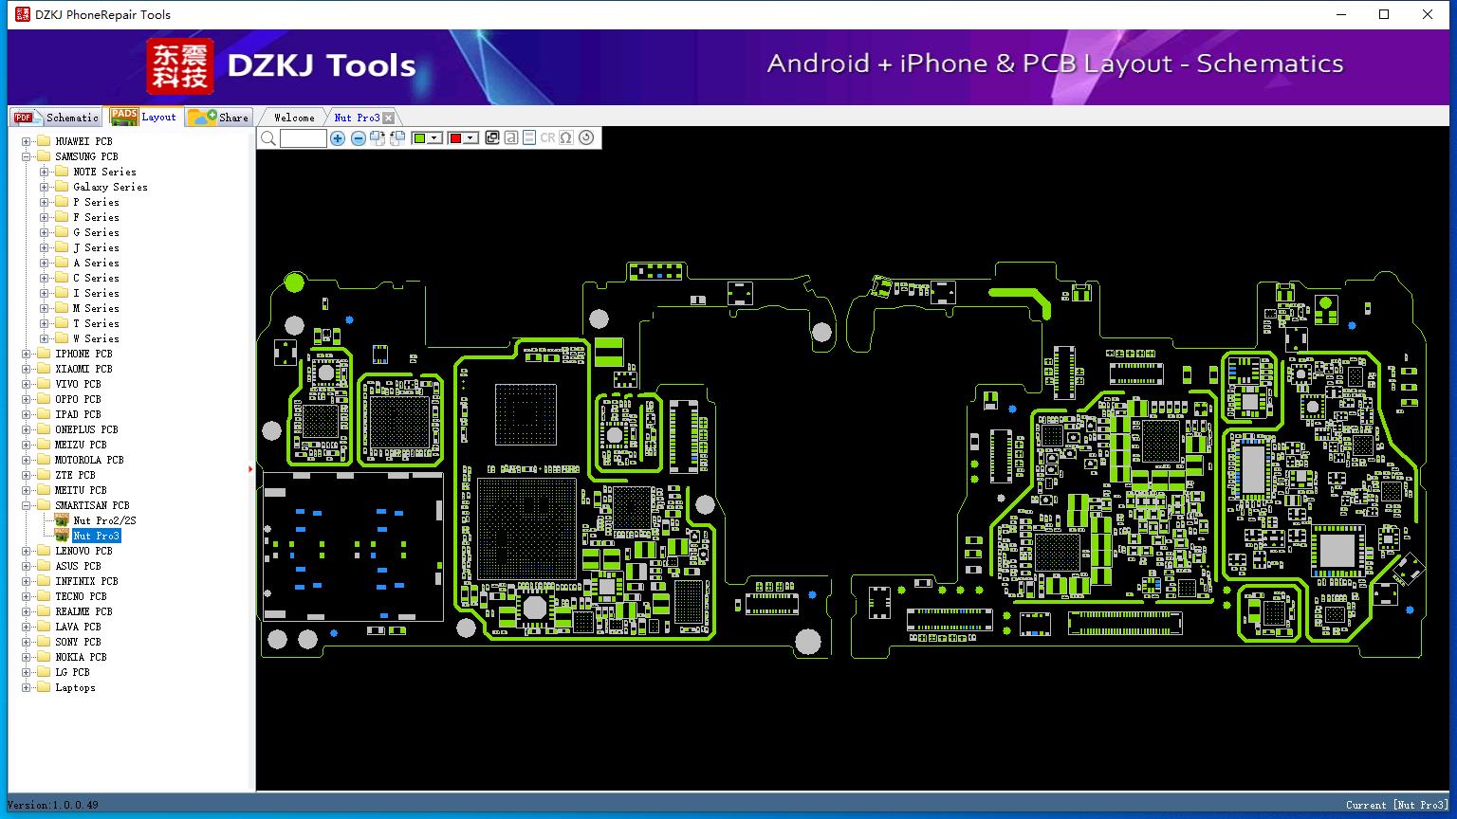Switch to the Welcome tab
Screen dimensions: 1457x819
pyautogui.click(x=294, y=118)
